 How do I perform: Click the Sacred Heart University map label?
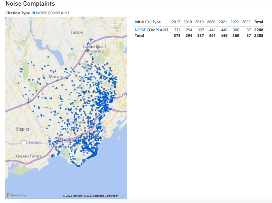[94, 49]
